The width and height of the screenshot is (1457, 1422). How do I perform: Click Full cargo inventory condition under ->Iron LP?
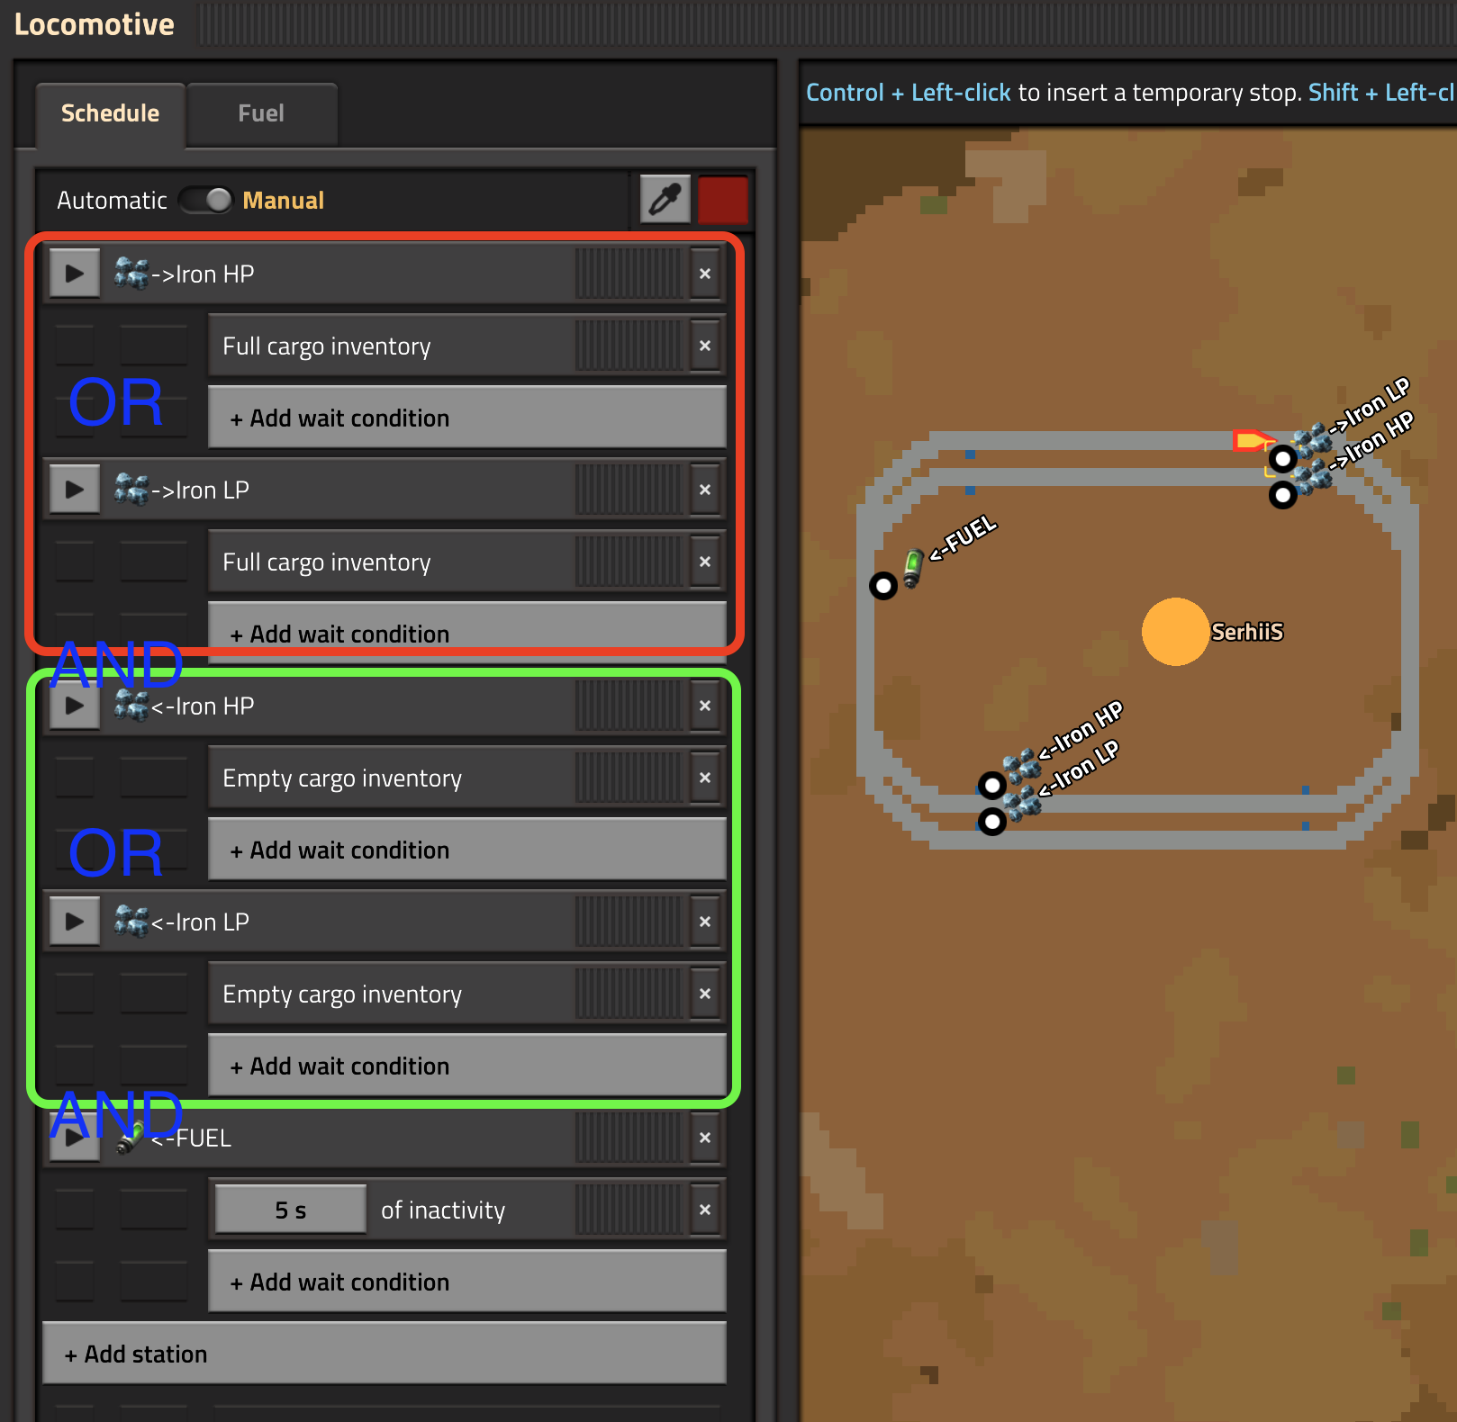(467, 562)
